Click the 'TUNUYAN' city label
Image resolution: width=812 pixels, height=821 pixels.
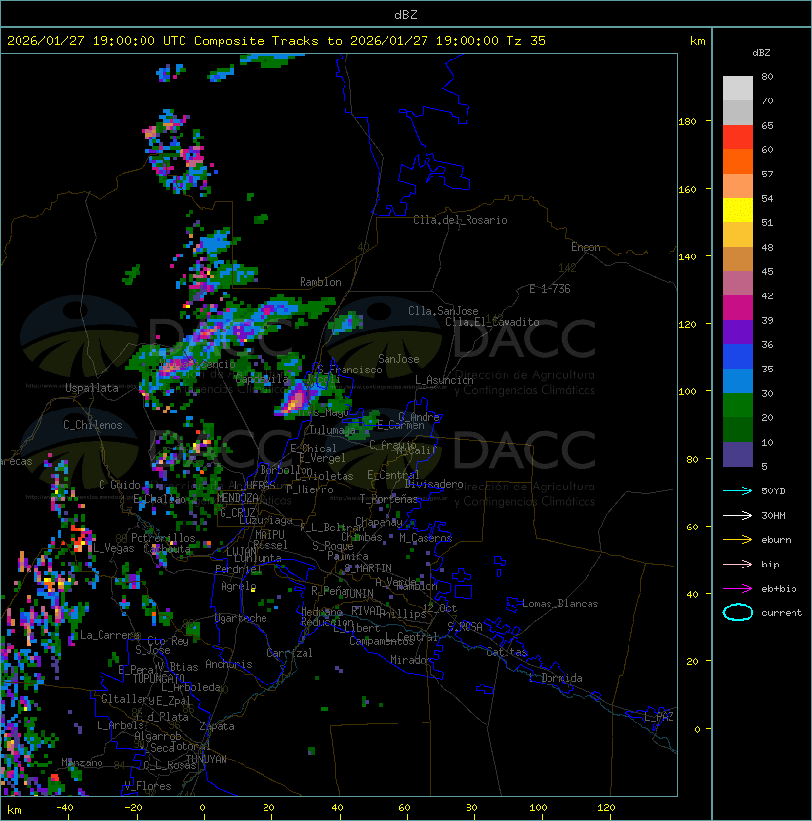(207, 760)
